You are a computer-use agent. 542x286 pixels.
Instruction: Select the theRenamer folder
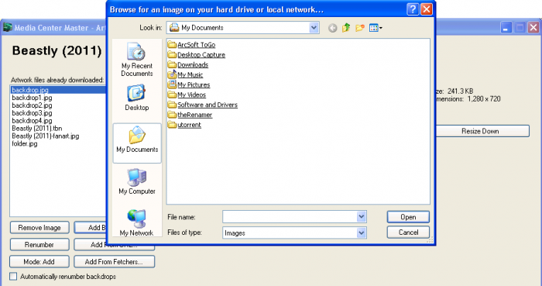[190, 115]
